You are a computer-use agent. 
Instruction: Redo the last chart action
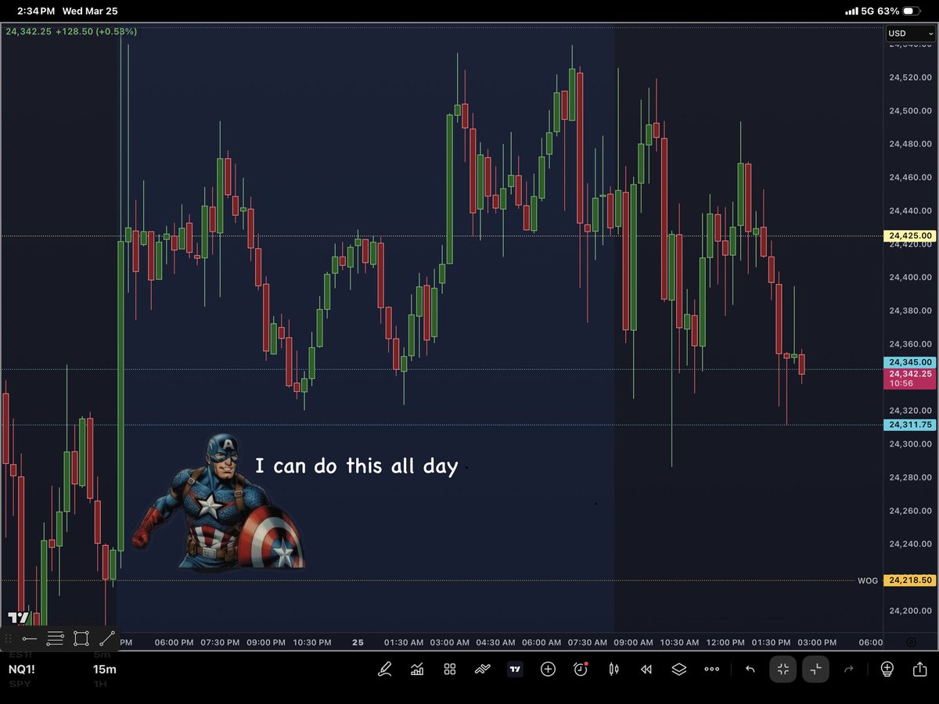[x=849, y=669]
